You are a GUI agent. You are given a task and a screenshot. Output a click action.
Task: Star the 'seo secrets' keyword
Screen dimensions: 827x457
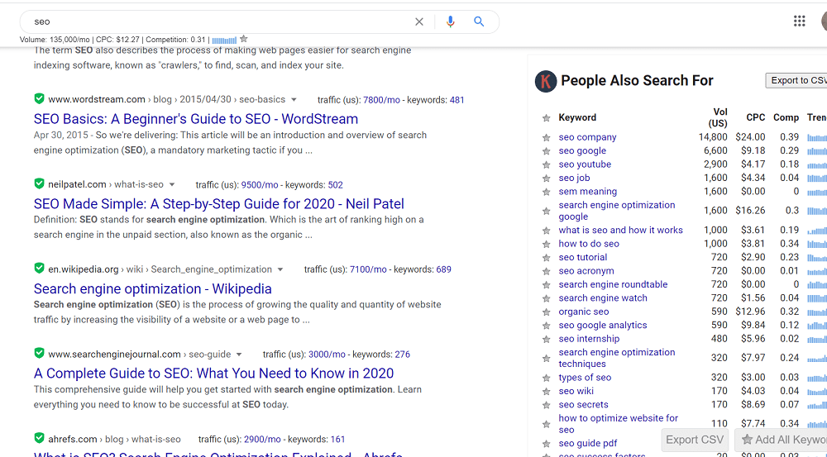click(547, 406)
